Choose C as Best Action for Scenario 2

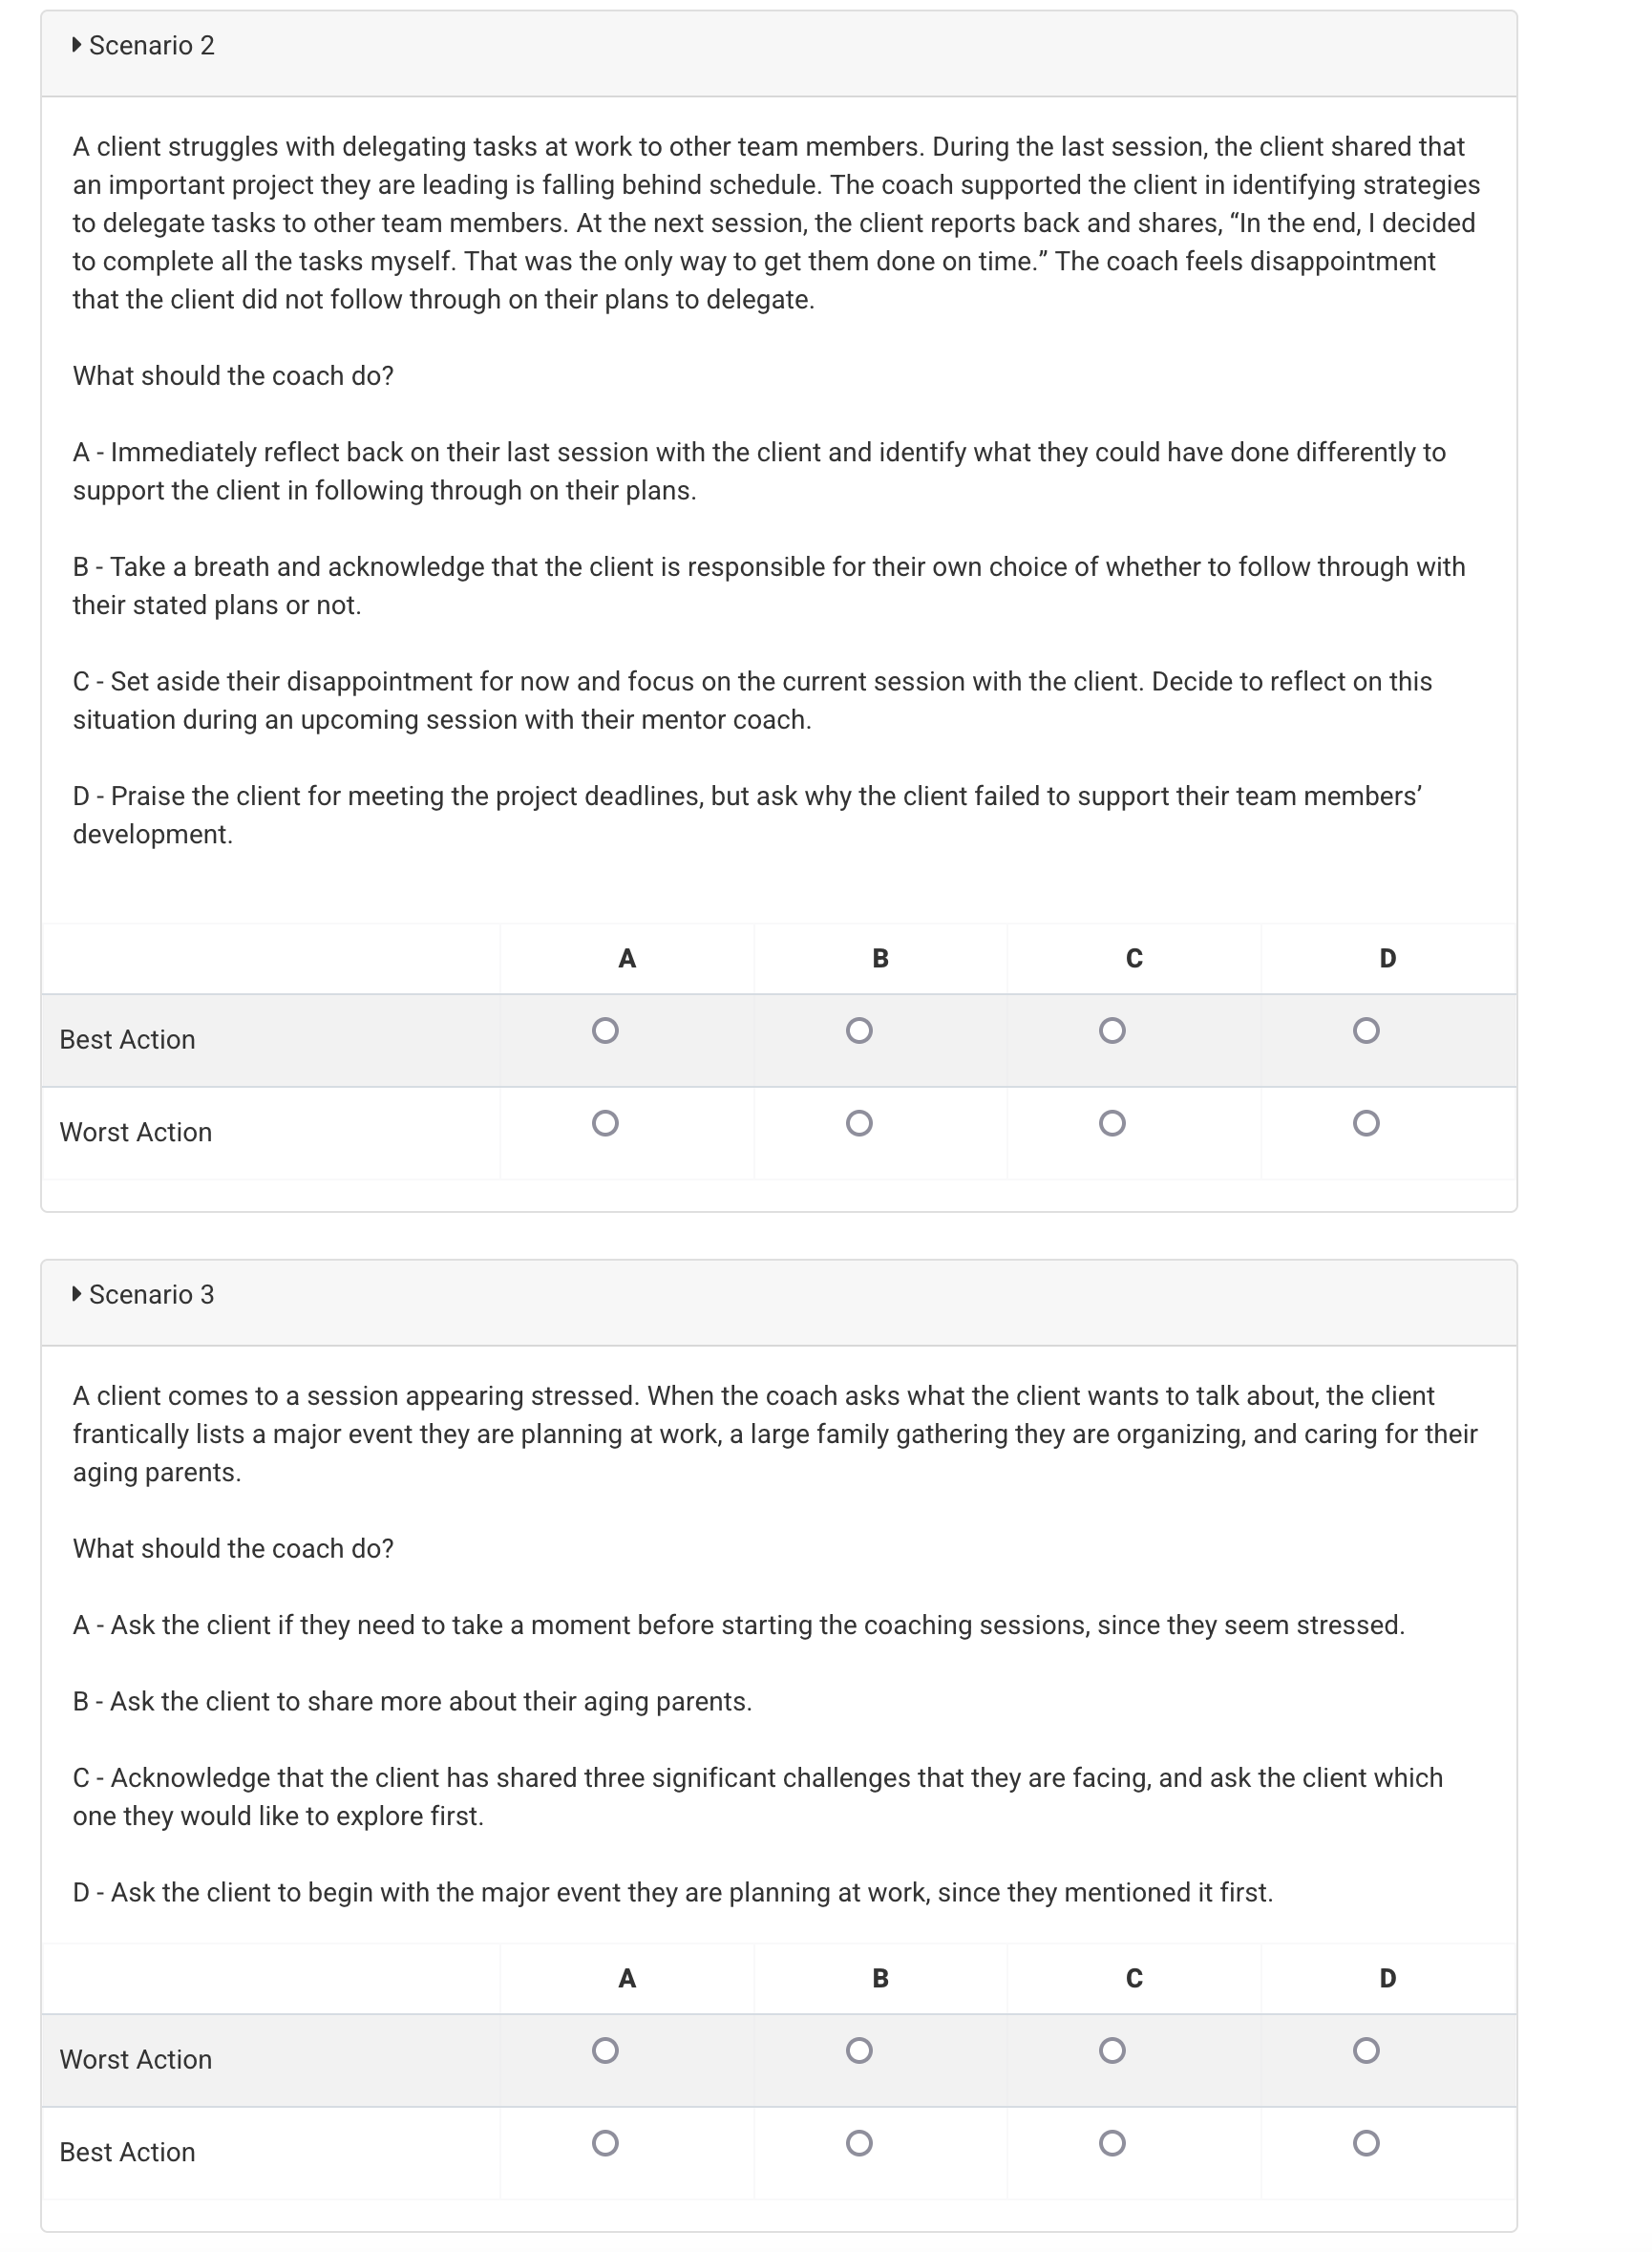(1112, 1031)
